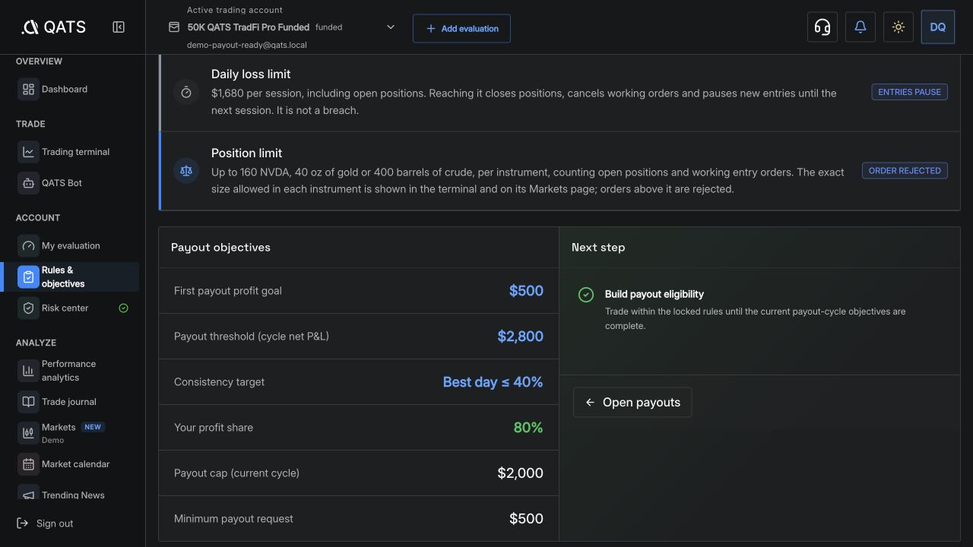Expand the active trading account dropdown
The image size is (973, 547).
[x=391, y=27]
